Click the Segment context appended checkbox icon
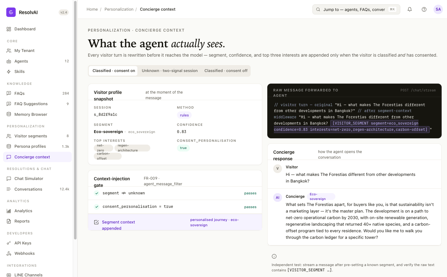 point(96,222)
